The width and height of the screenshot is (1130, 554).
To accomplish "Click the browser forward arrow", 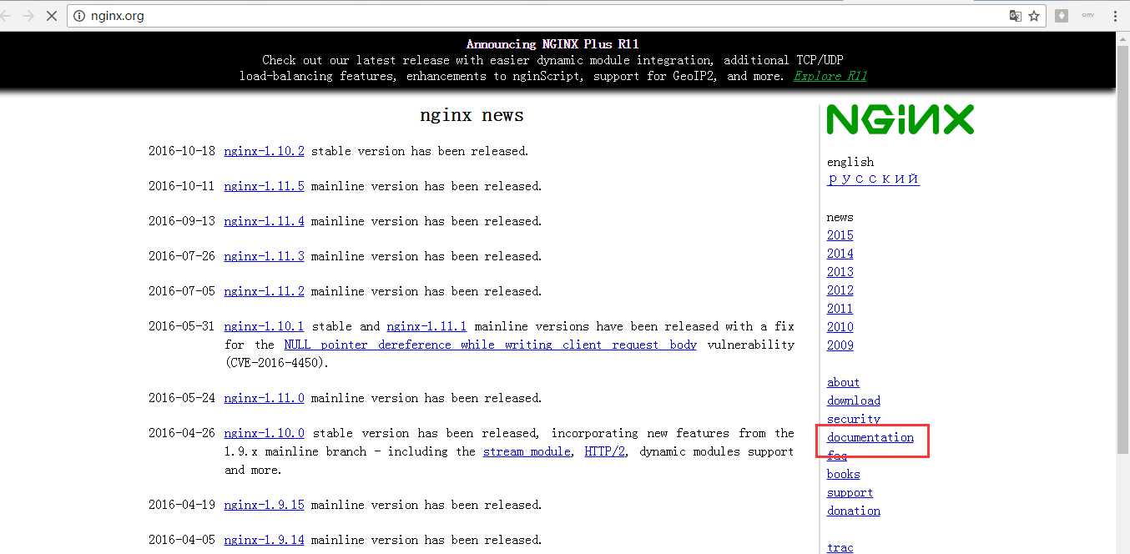I will [x=28, y=16].
